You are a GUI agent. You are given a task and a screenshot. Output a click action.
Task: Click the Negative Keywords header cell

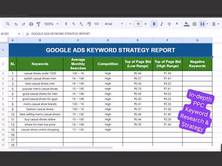197,64
